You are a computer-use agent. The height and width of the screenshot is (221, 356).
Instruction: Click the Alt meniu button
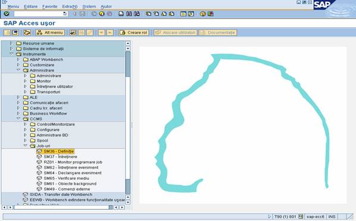50,33
